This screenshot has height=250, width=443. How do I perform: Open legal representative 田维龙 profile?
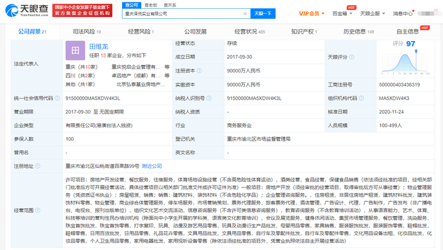pyautogui.click(x=99, y=47)
